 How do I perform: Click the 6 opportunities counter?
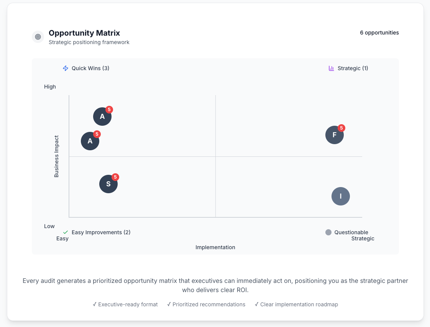pyautogui.click(x=379, y=33)
